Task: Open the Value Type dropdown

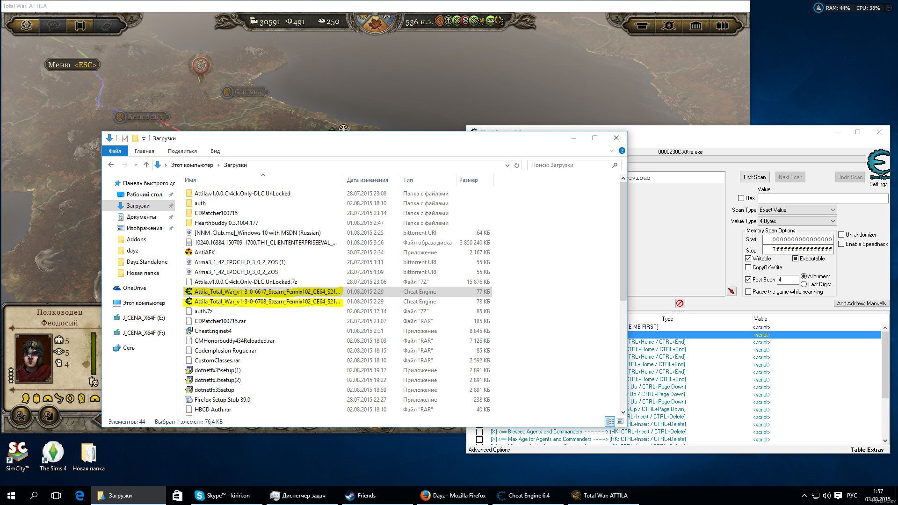Action: coord(797,221)
